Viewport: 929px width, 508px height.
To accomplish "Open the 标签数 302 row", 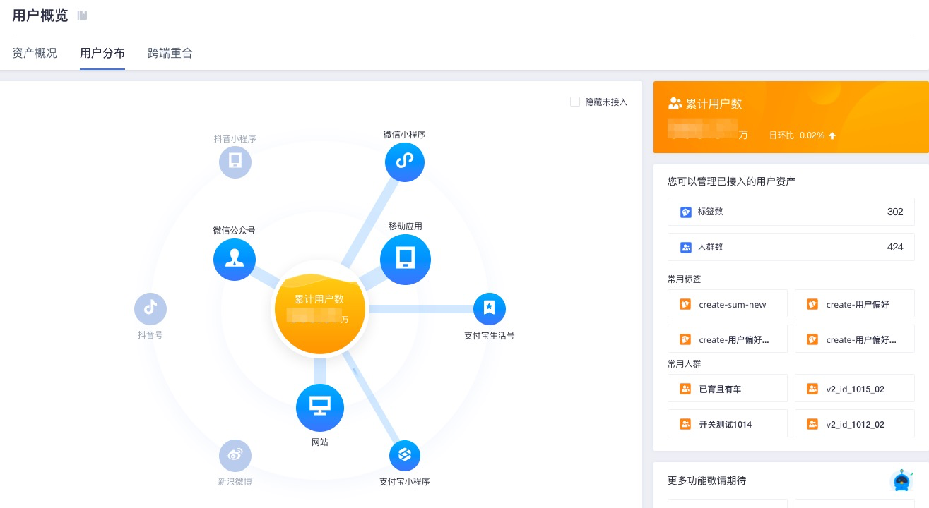I will pyautogui.click(x=791, y=212).
